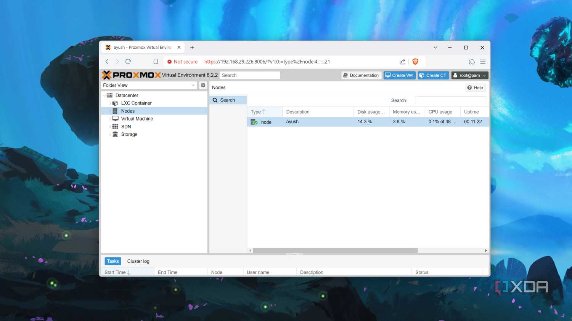Click the scroll right arrow of node grid

tap(486, 251)
